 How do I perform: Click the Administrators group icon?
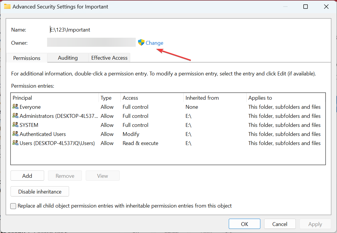coord(15,116)
